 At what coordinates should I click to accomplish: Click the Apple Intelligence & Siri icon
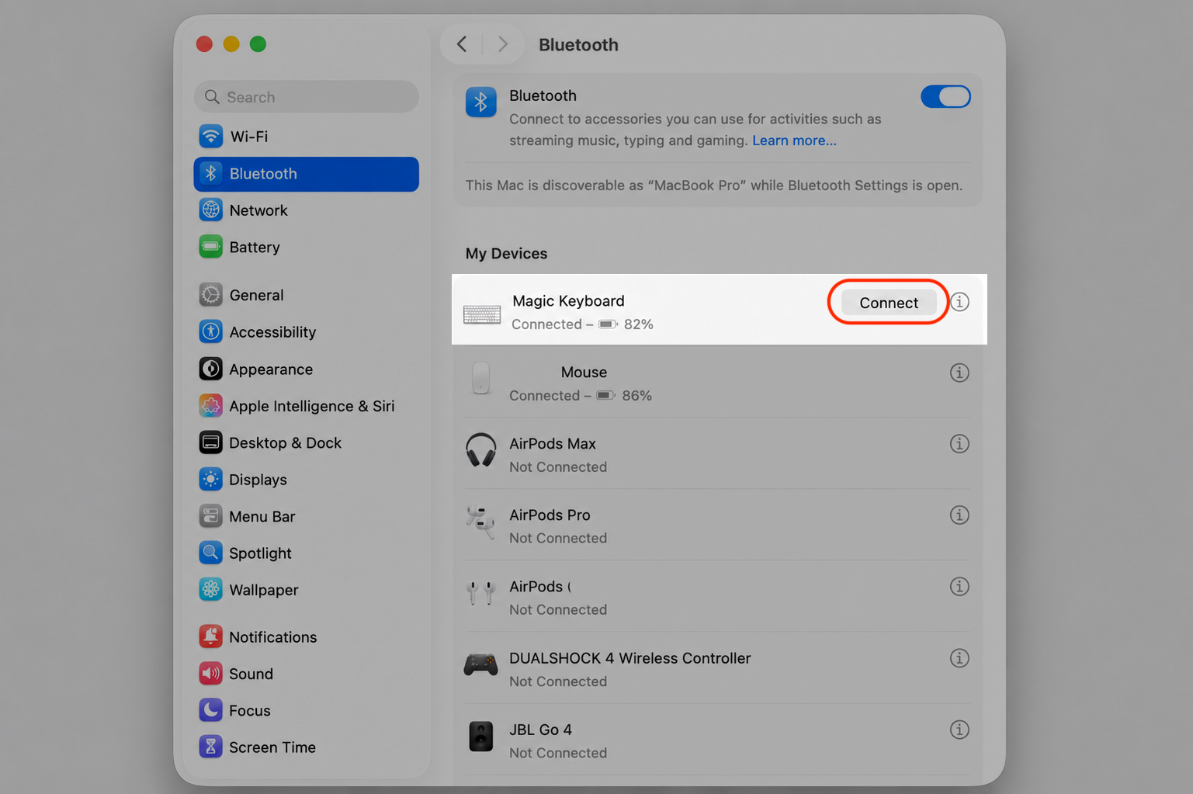(x=210, y=406)
